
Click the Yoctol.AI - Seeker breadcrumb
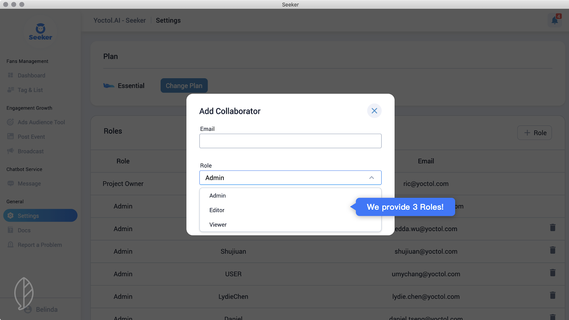click(x=119, y=20)
